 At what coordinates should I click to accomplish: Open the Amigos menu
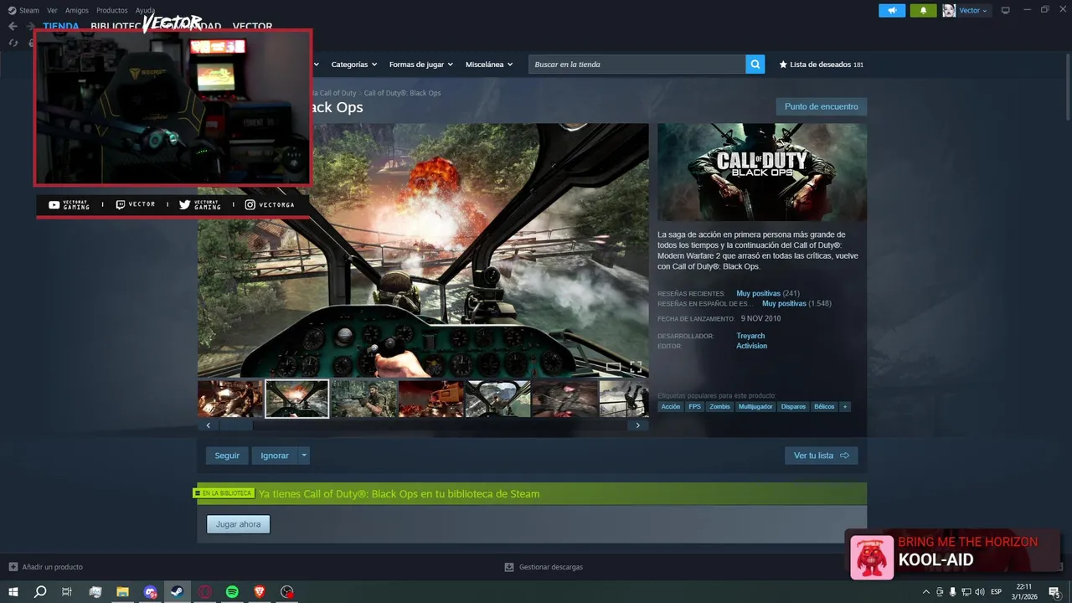77,10
